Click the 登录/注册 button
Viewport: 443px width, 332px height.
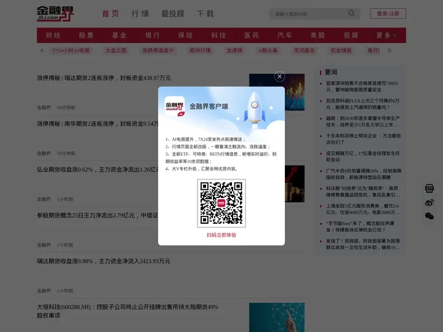tap(388, 14)
